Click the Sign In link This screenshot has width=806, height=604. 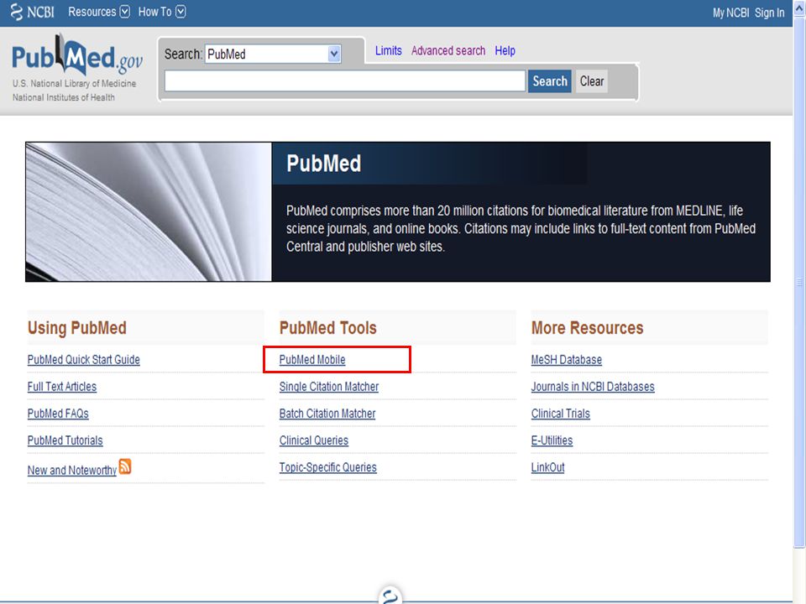[769, 13]
